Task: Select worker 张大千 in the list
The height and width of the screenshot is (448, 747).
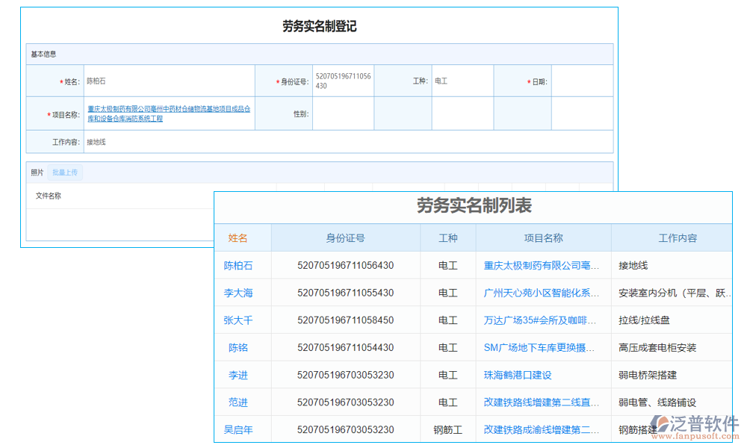Action: click(x=239, y=320)
